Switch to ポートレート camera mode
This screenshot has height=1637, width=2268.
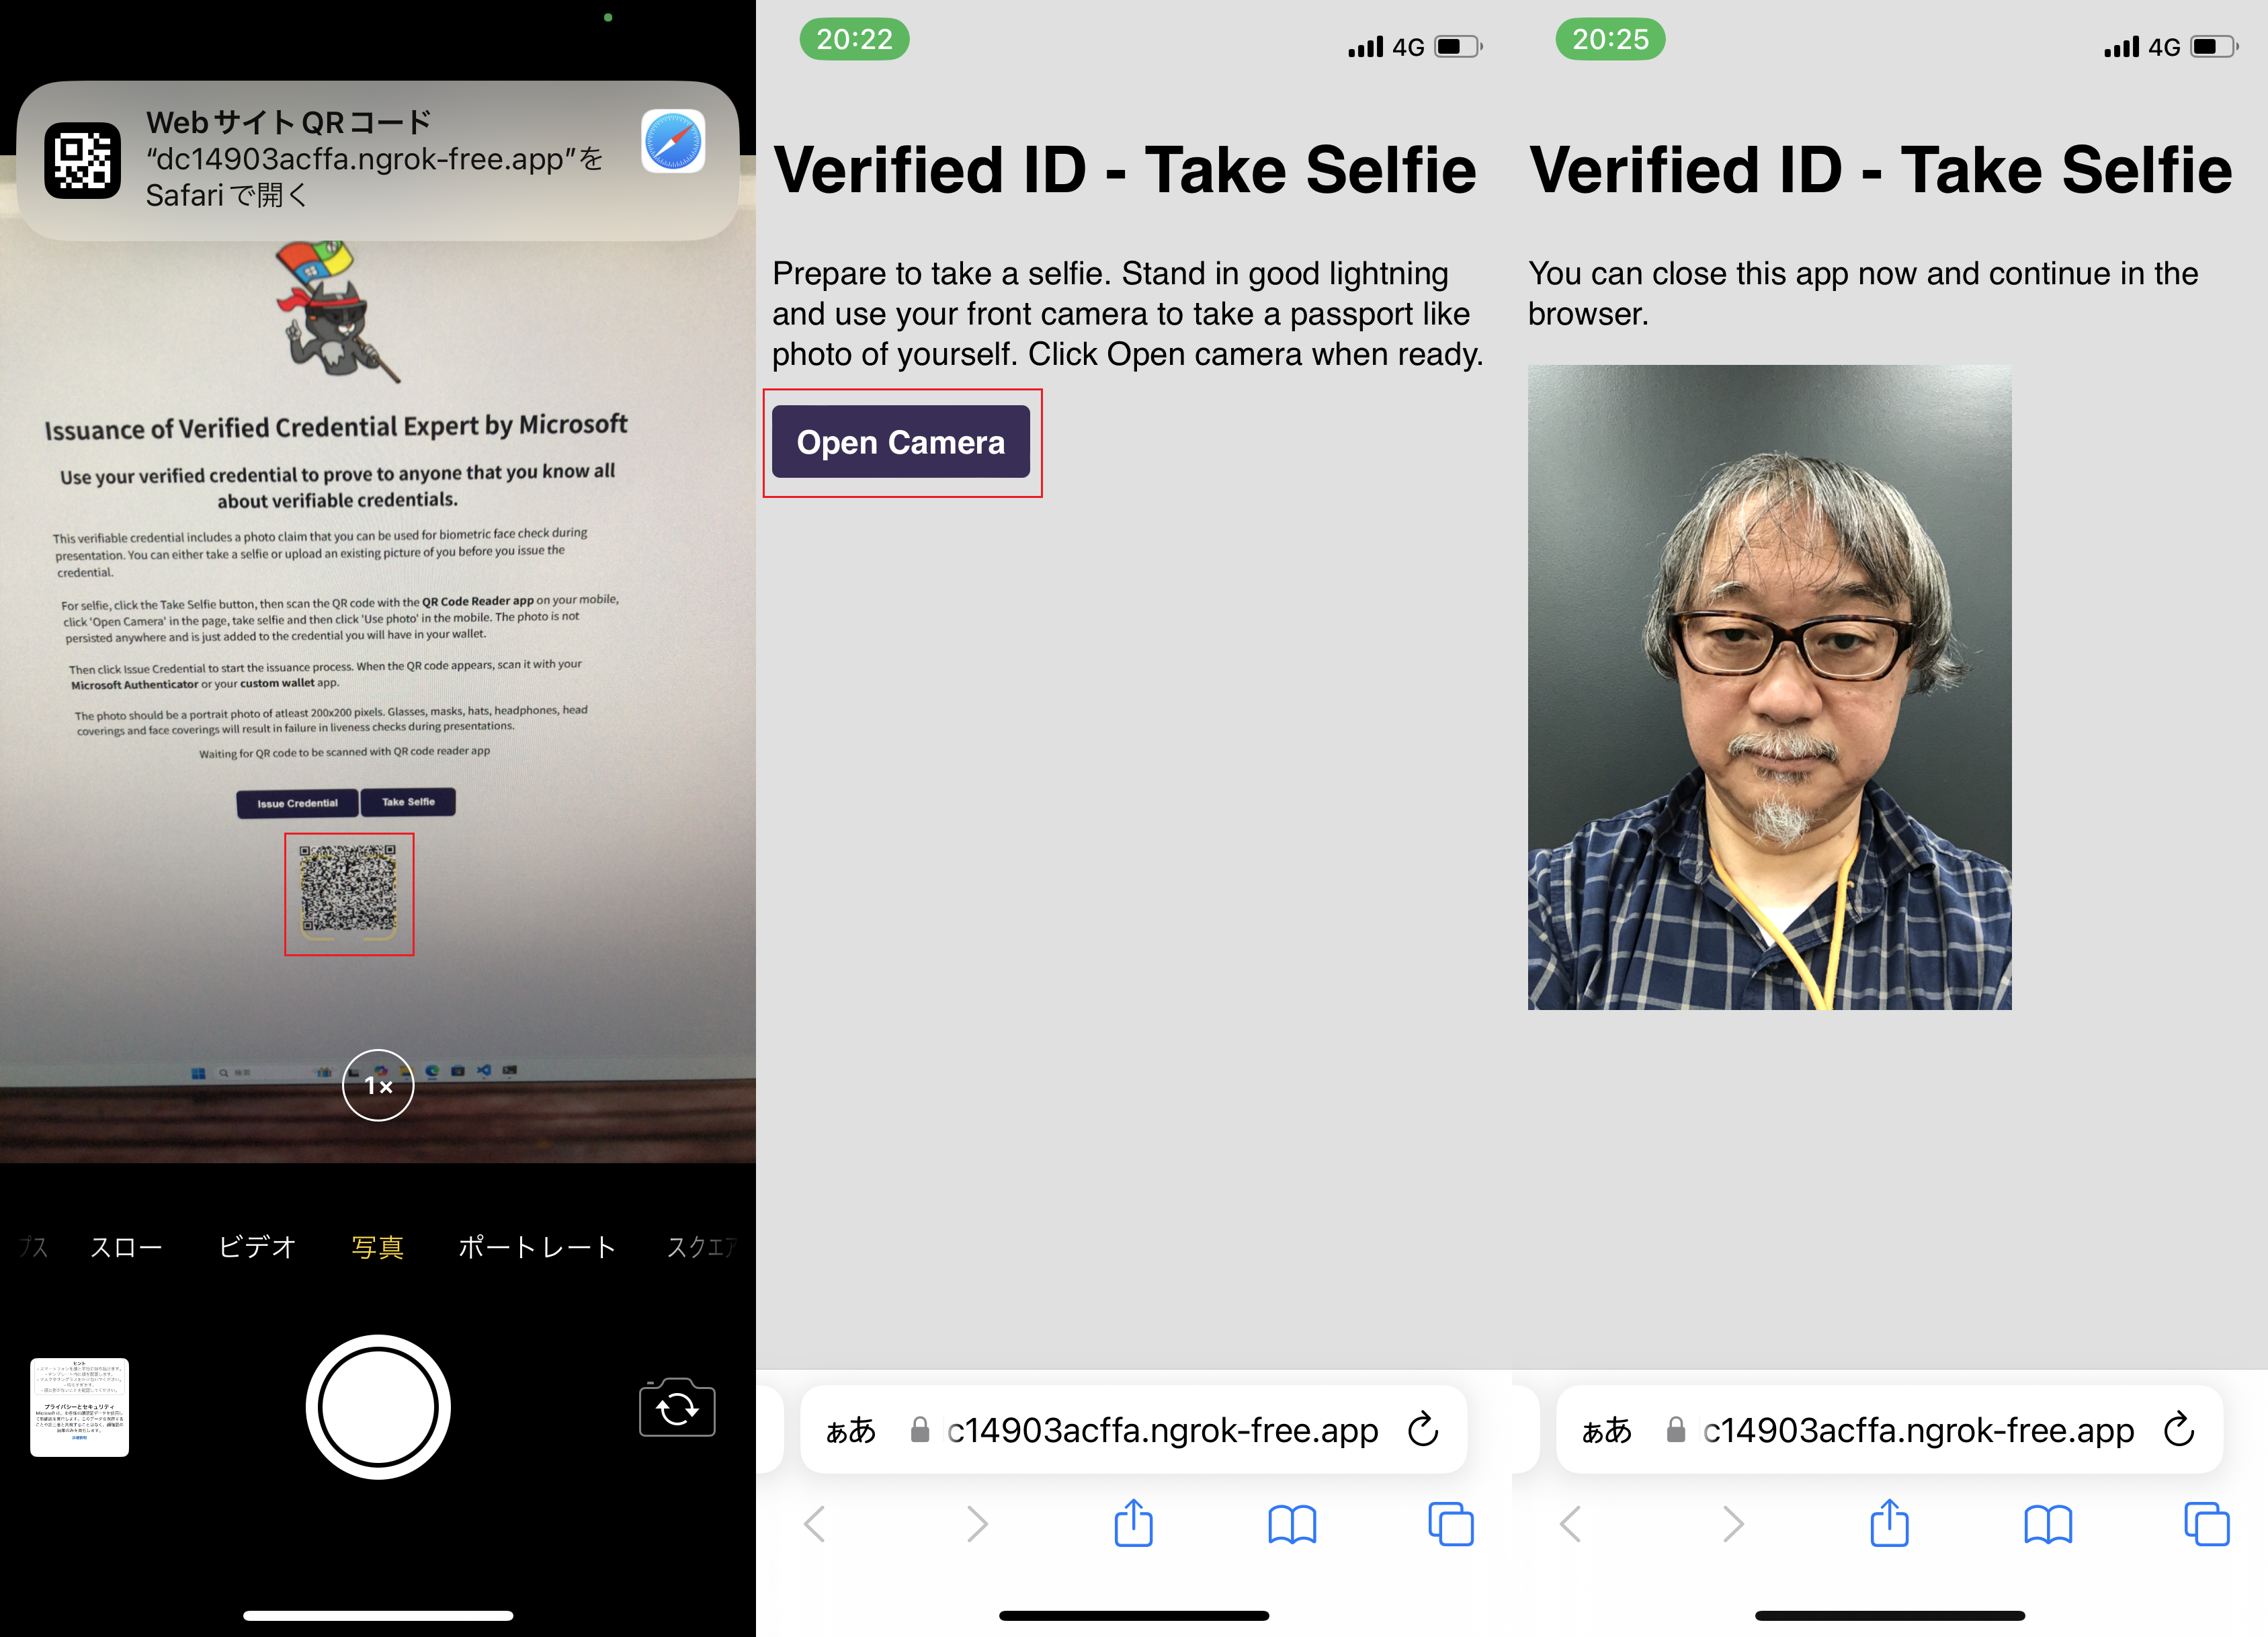click(536, 1247)
